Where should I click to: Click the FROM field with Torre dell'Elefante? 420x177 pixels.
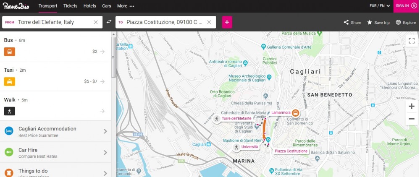tap(52, 22)
